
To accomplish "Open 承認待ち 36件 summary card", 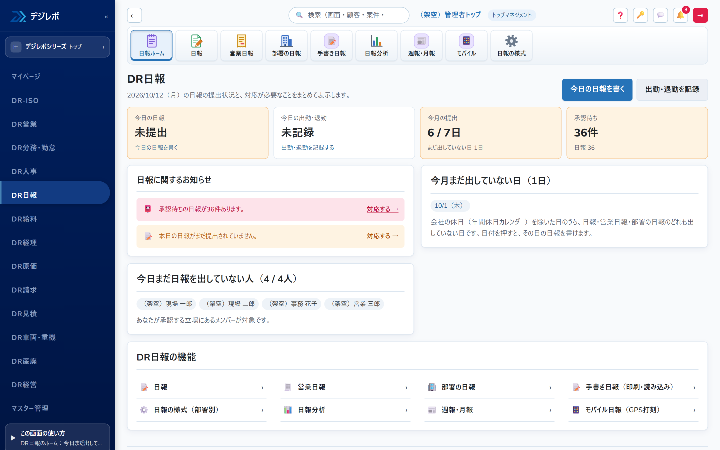I will (637, 133).
